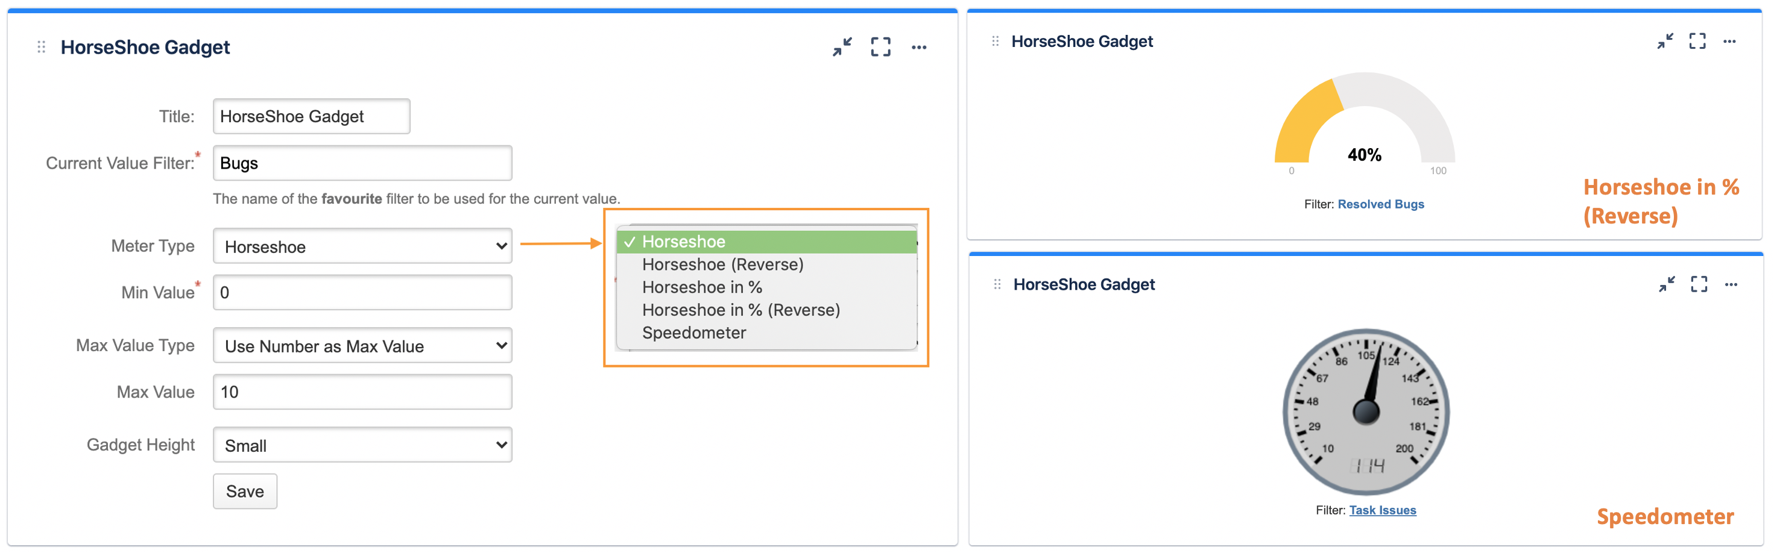
Task: Pick the Horseshoe in % (Reverse) option
Action: tap(740, 310)
